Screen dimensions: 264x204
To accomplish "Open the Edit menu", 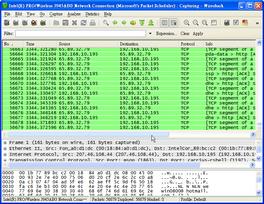I will (18, 14).
